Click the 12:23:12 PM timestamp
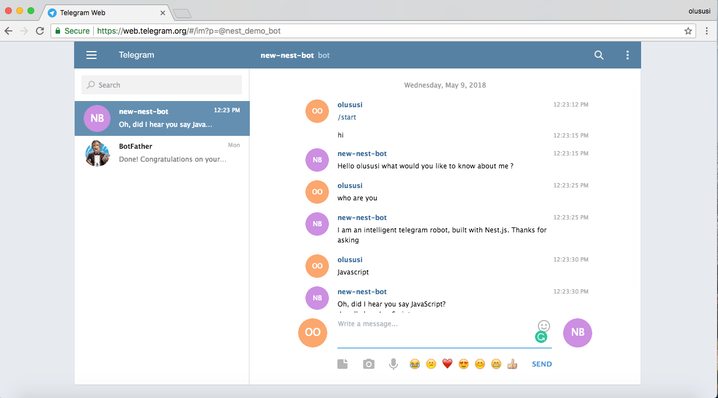Image resolution: width=718 pixels, height=398 pixels. [571, 105]
